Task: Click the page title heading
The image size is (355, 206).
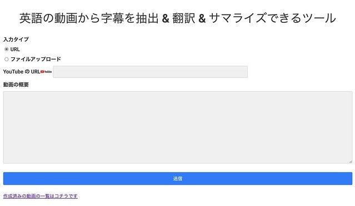Action: 178,18
